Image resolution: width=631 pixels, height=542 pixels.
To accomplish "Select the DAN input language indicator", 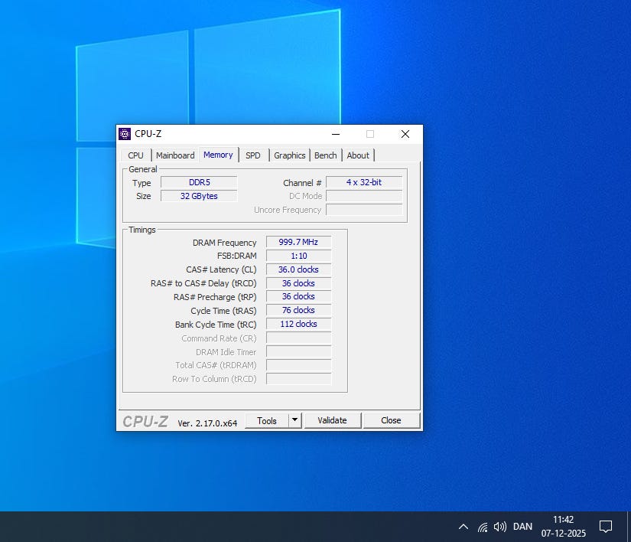I will 522,527.
